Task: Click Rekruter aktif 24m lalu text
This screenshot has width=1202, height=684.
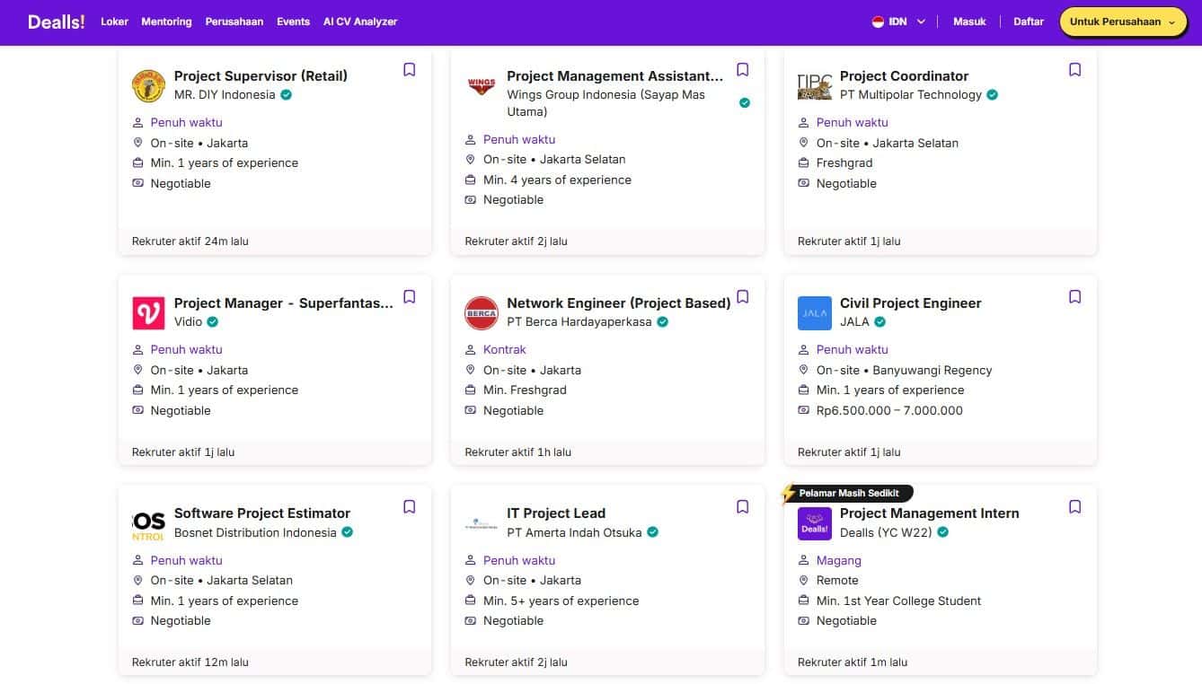Action: (x=190, y=241)
